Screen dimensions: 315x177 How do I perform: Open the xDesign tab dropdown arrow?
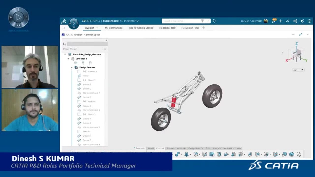pos(97,28)
